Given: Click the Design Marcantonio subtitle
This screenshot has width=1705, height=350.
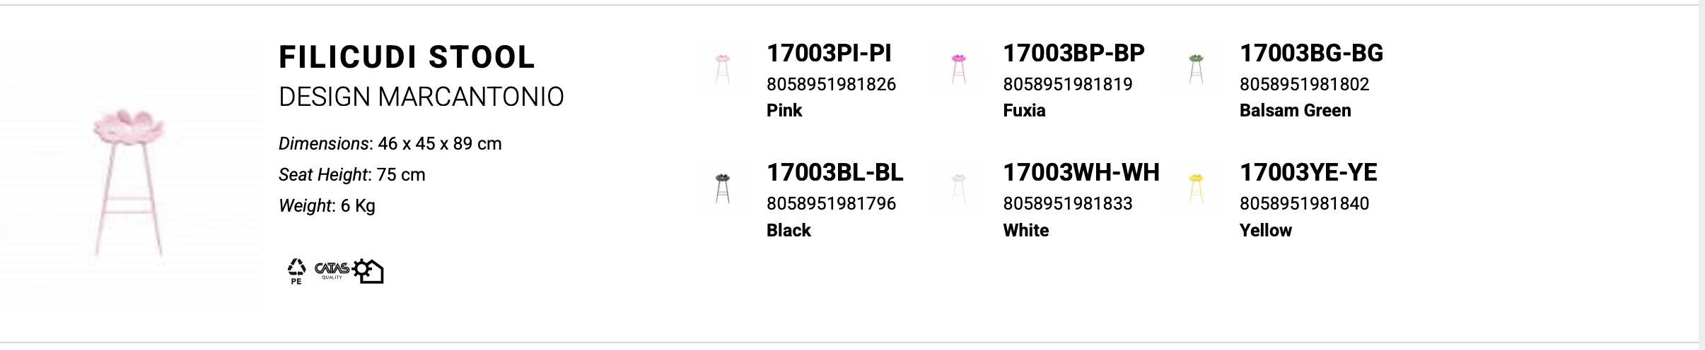Looking at the screenshot, I should click(x=421, y=97).
